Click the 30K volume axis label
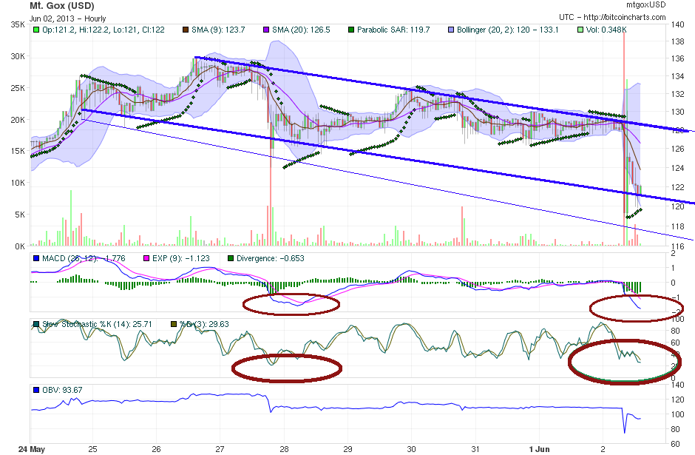The image size is (695, 455). (x=18, y=56)
